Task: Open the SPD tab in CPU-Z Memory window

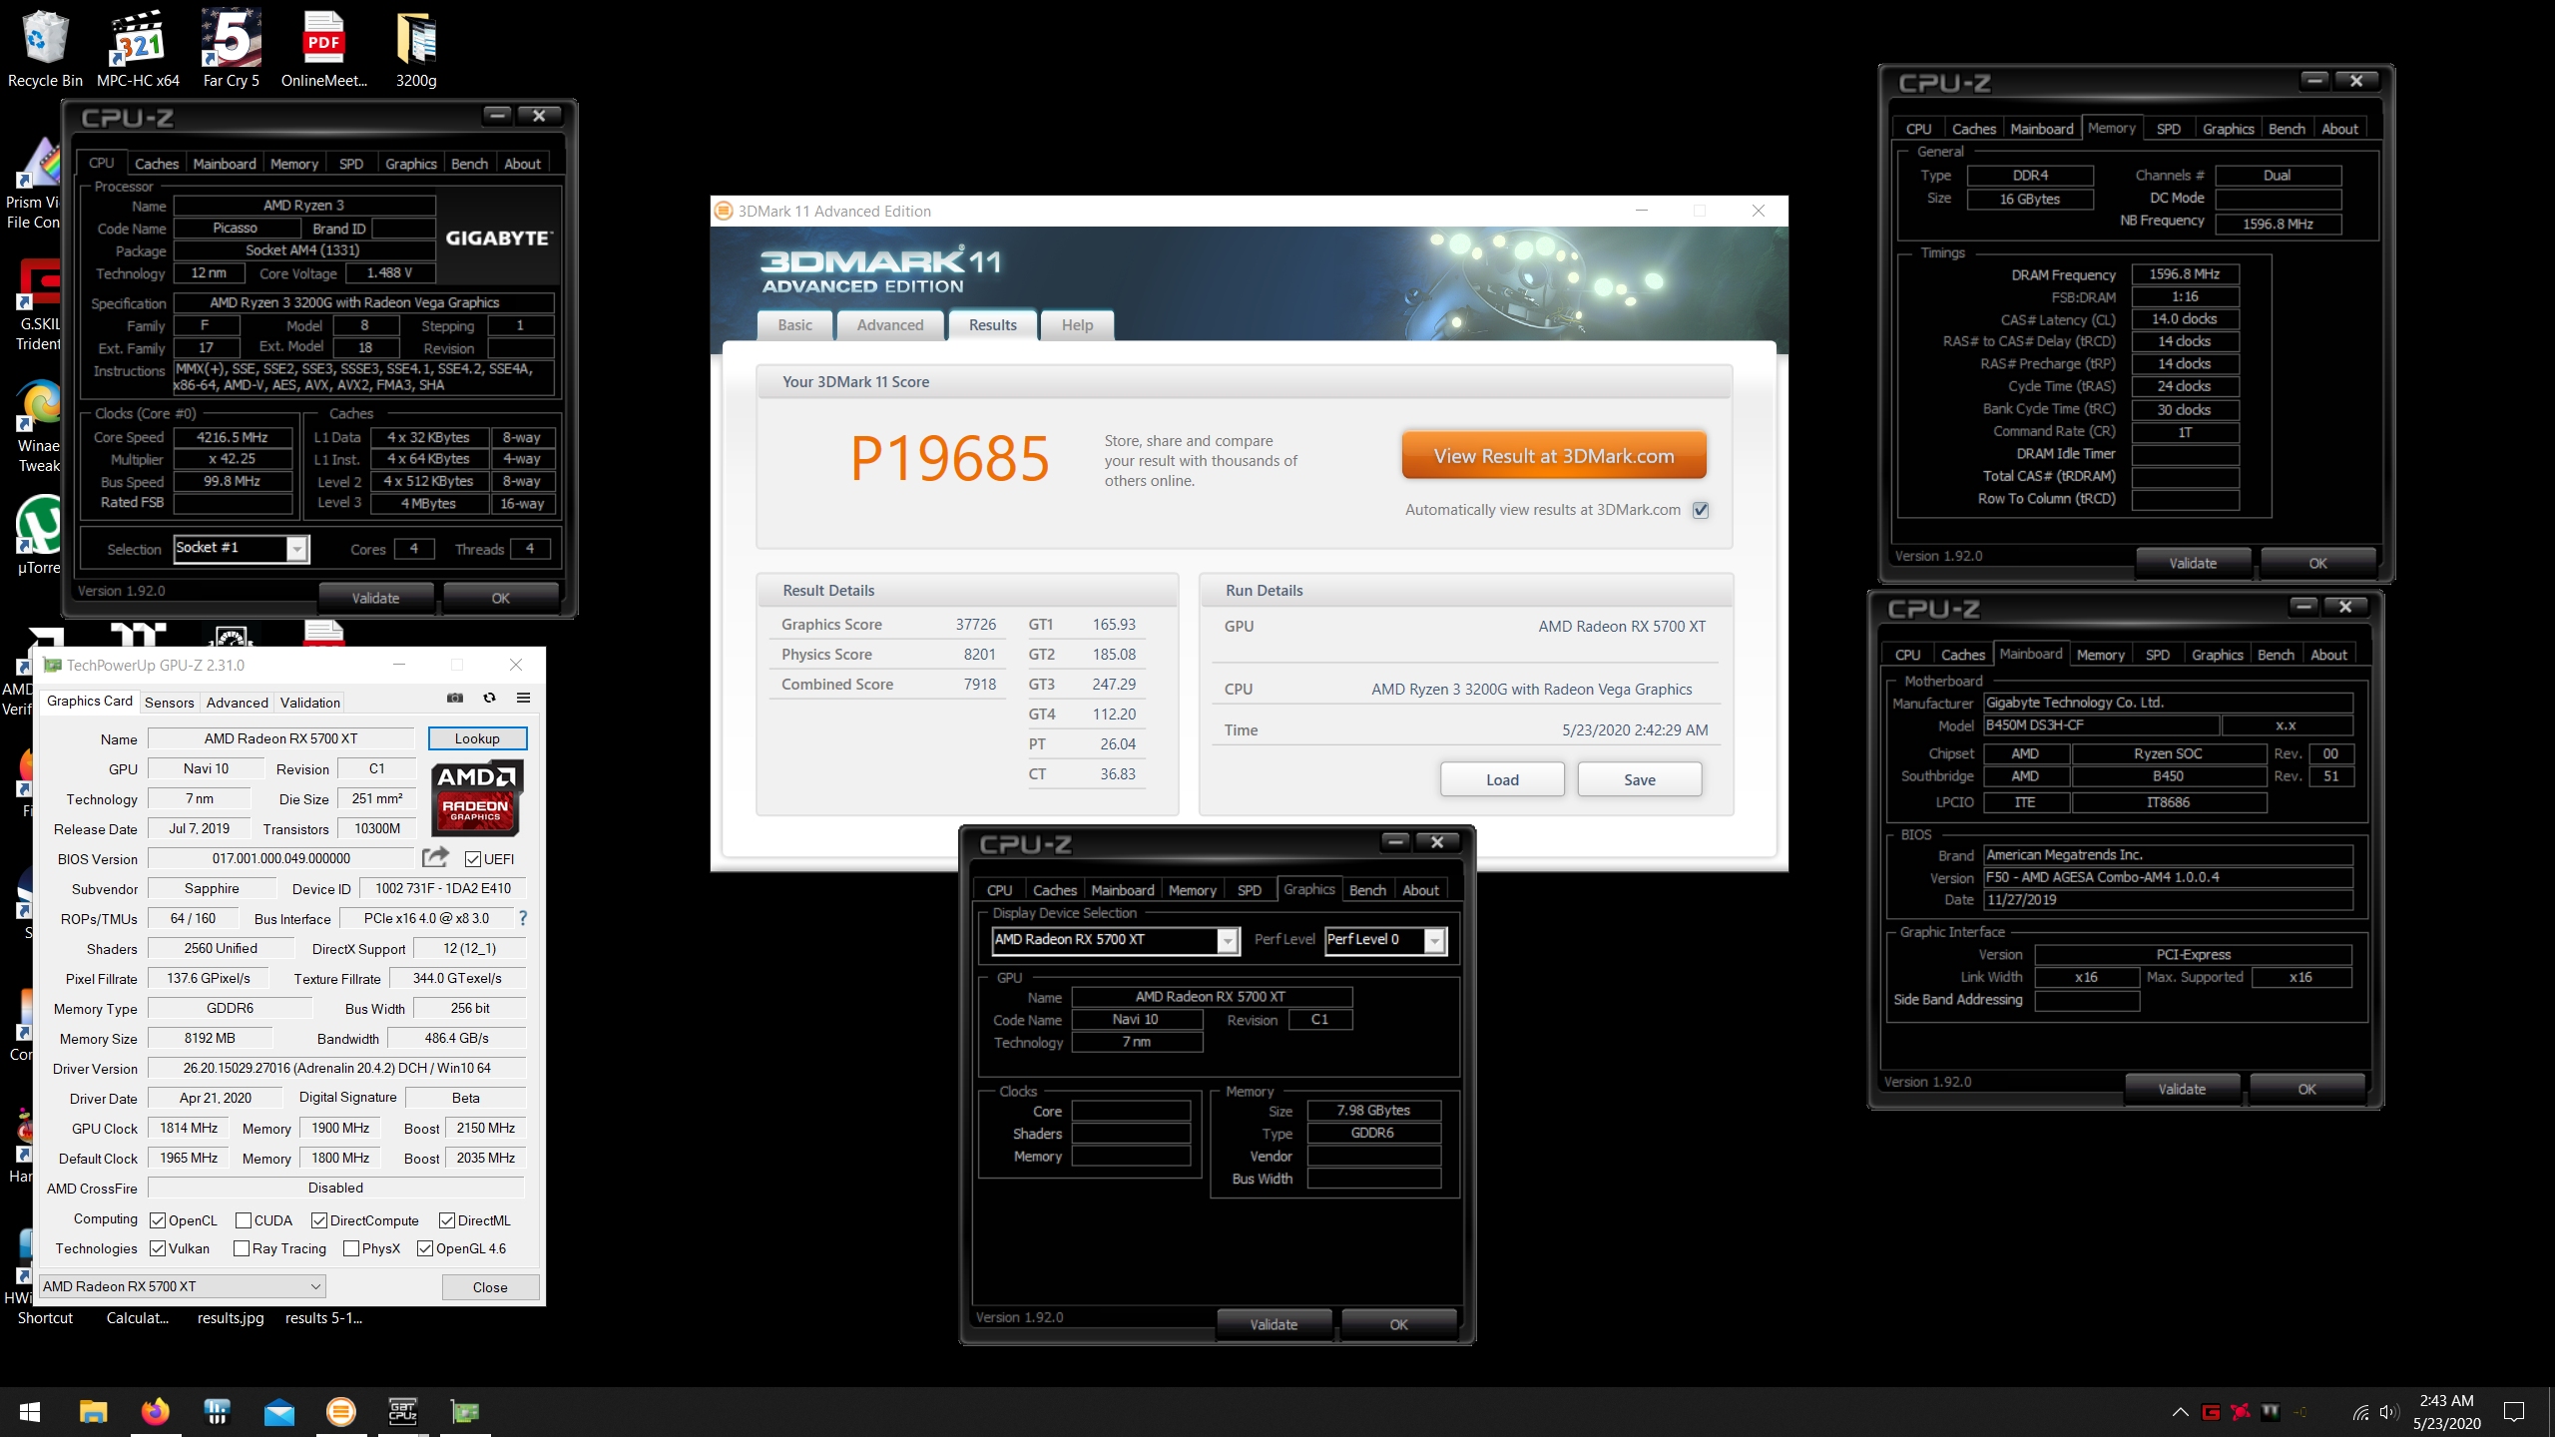Action: 2168,129
